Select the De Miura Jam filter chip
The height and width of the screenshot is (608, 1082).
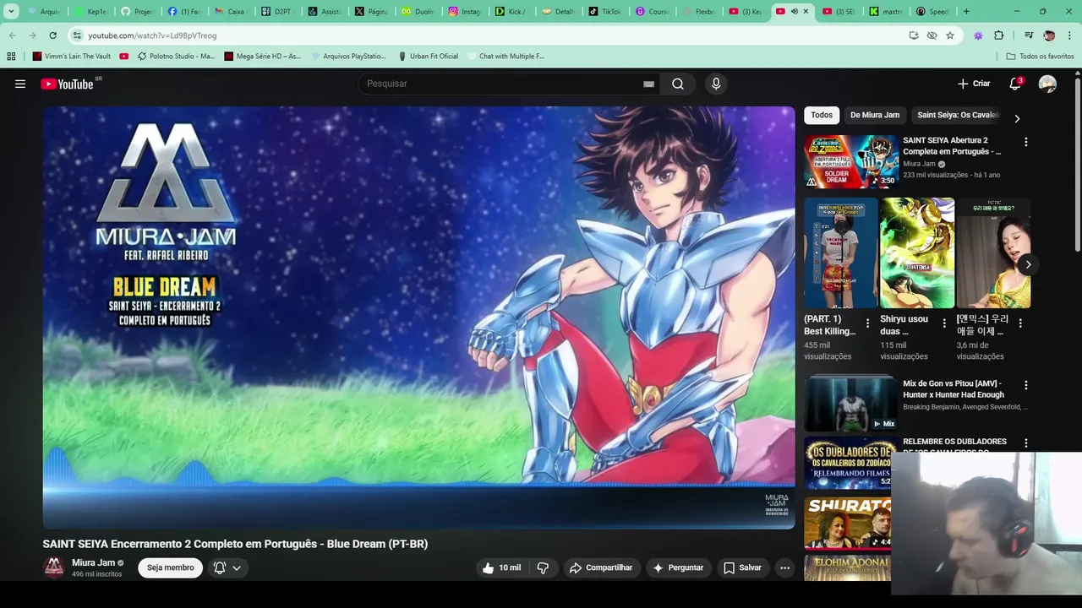(x=875, y=115)
